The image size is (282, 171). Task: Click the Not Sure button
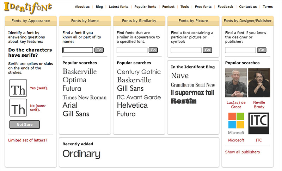(x=25, y=125)
